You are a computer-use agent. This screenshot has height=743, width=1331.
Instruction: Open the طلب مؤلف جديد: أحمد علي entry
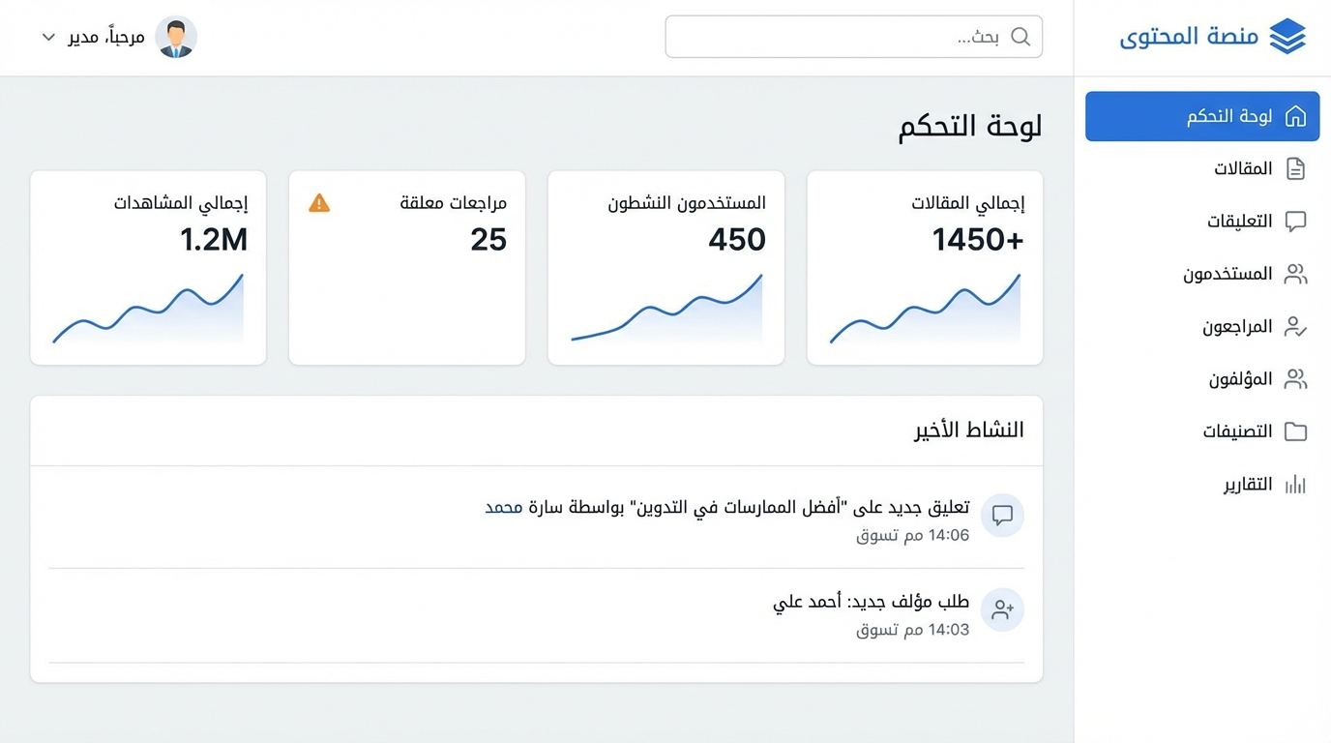(870, 600)
